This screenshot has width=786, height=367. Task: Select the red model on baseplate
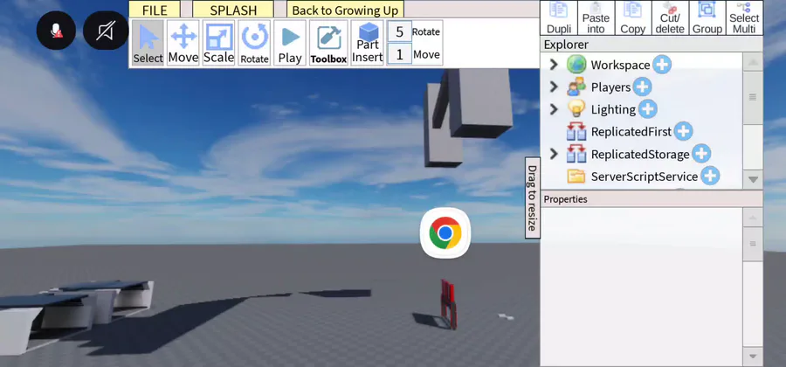point(449,304)
